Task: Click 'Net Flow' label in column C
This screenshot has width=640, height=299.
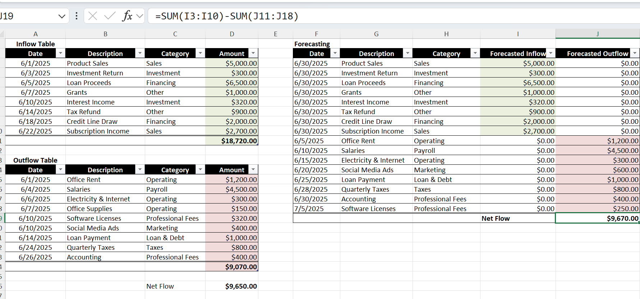Action: click(x=175, y=286)
